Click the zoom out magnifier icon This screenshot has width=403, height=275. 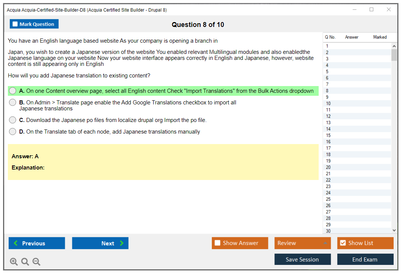point(36,262)
